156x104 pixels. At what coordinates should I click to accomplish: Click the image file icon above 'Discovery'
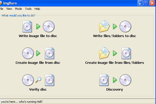coord(104,80)
